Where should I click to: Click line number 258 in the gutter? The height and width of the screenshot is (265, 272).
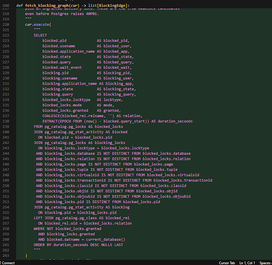coord(6,229)
